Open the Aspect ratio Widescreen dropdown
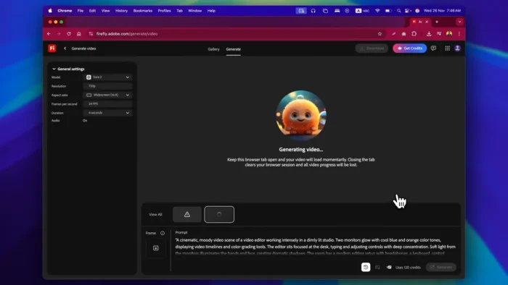Image resolution: width=508 pixels, height=285 pixels. click(108, 95)
